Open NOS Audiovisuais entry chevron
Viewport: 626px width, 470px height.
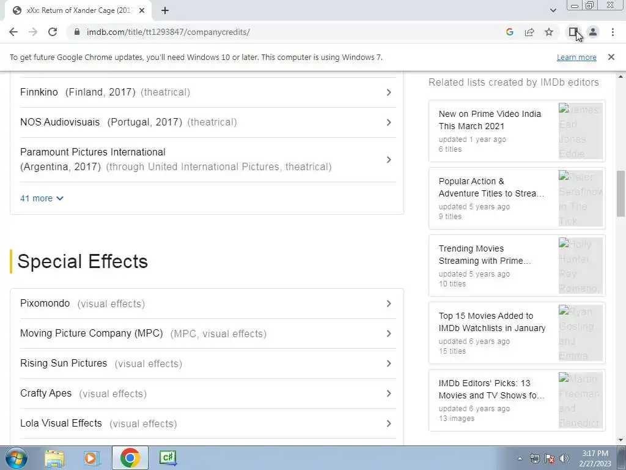[388, 122]
